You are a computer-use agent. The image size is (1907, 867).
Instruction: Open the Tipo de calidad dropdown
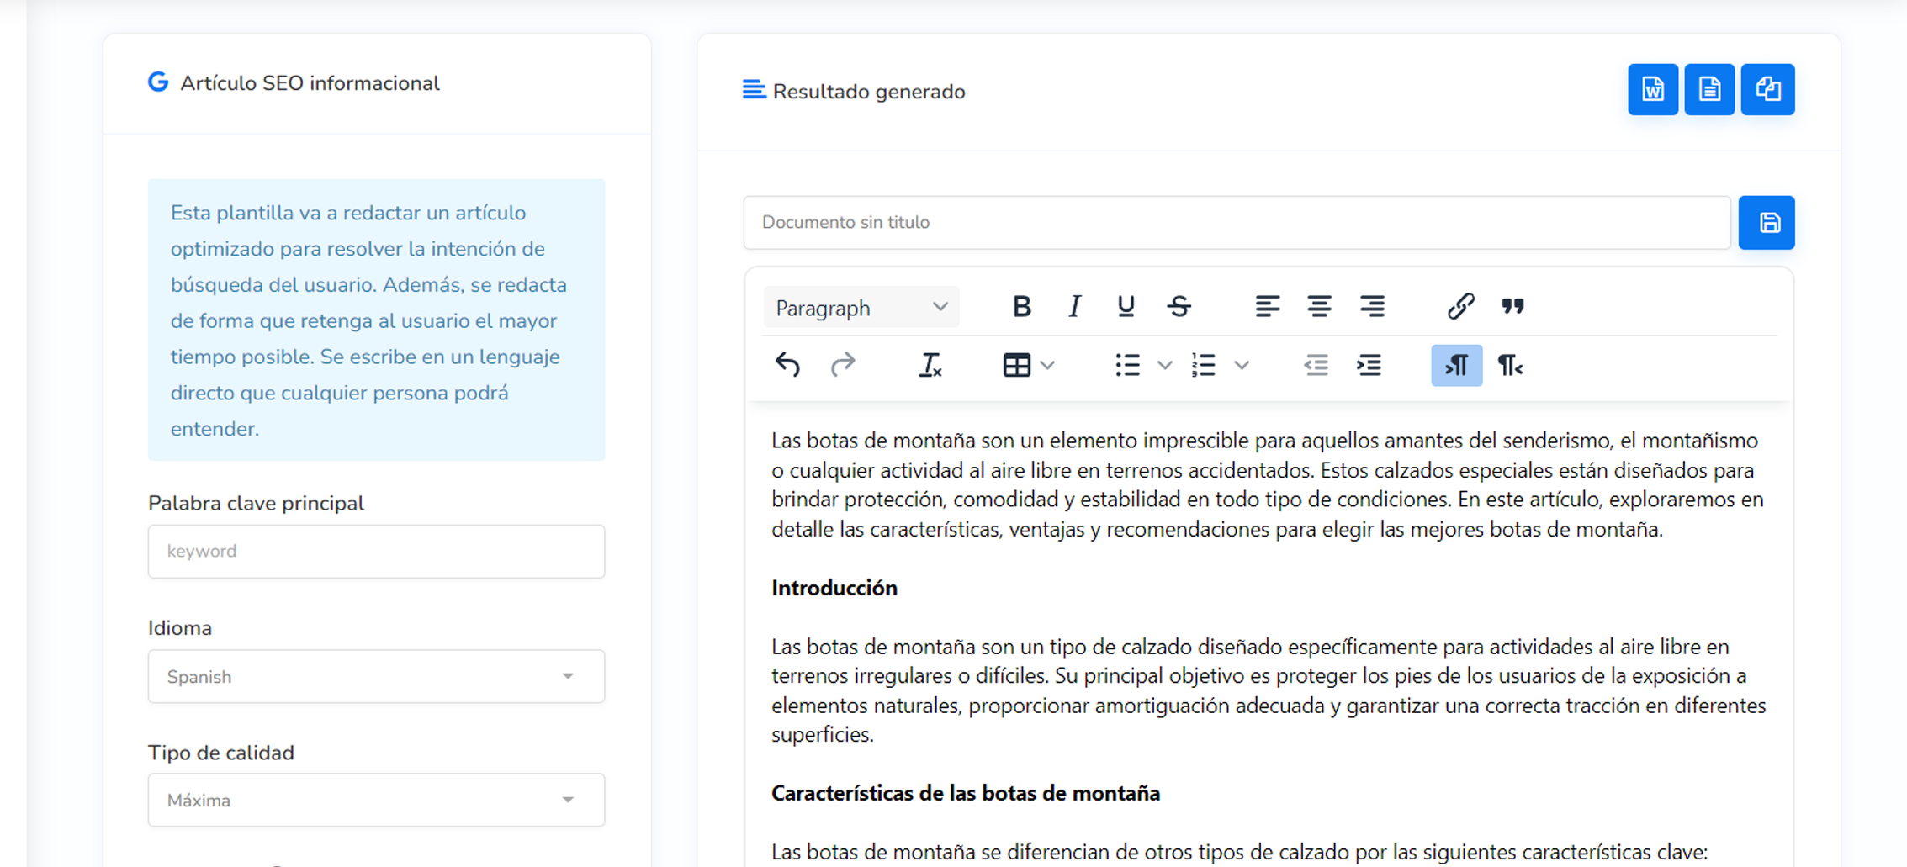coord(376,800)
